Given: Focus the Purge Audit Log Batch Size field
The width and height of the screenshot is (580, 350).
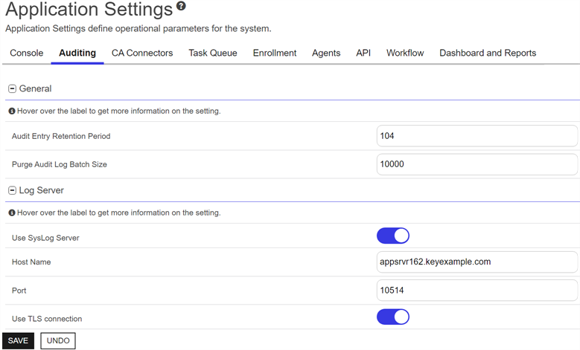Looking at the screenshot, I should pos(477,164).
